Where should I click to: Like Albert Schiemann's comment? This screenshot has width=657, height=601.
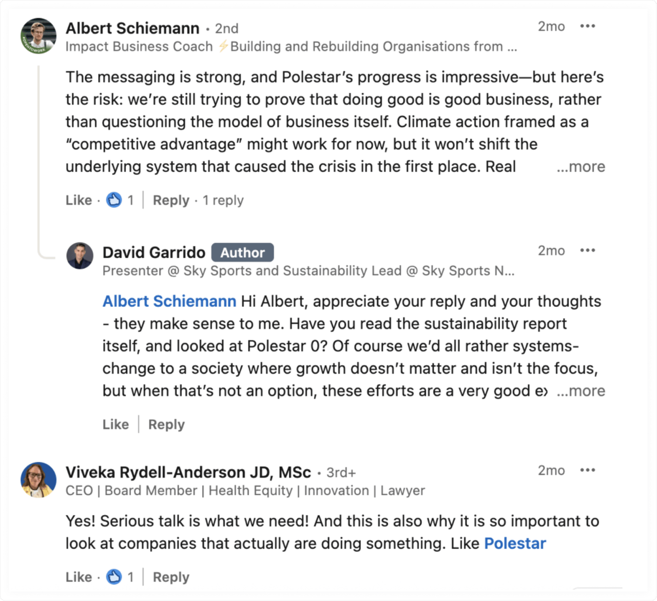click(x=79, y=200)
